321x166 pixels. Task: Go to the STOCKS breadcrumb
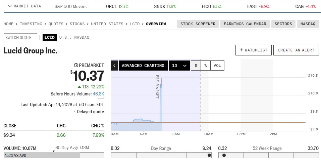[x=77, y=24]
